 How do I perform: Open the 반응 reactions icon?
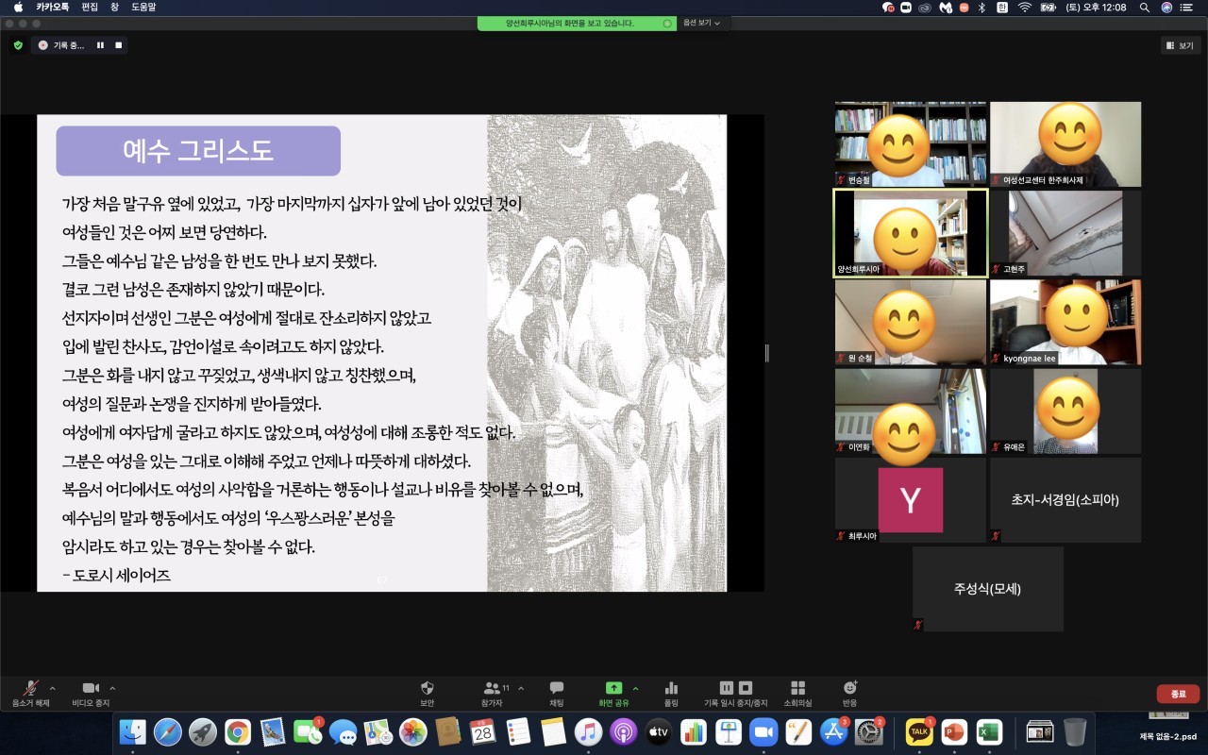point(849,689)
